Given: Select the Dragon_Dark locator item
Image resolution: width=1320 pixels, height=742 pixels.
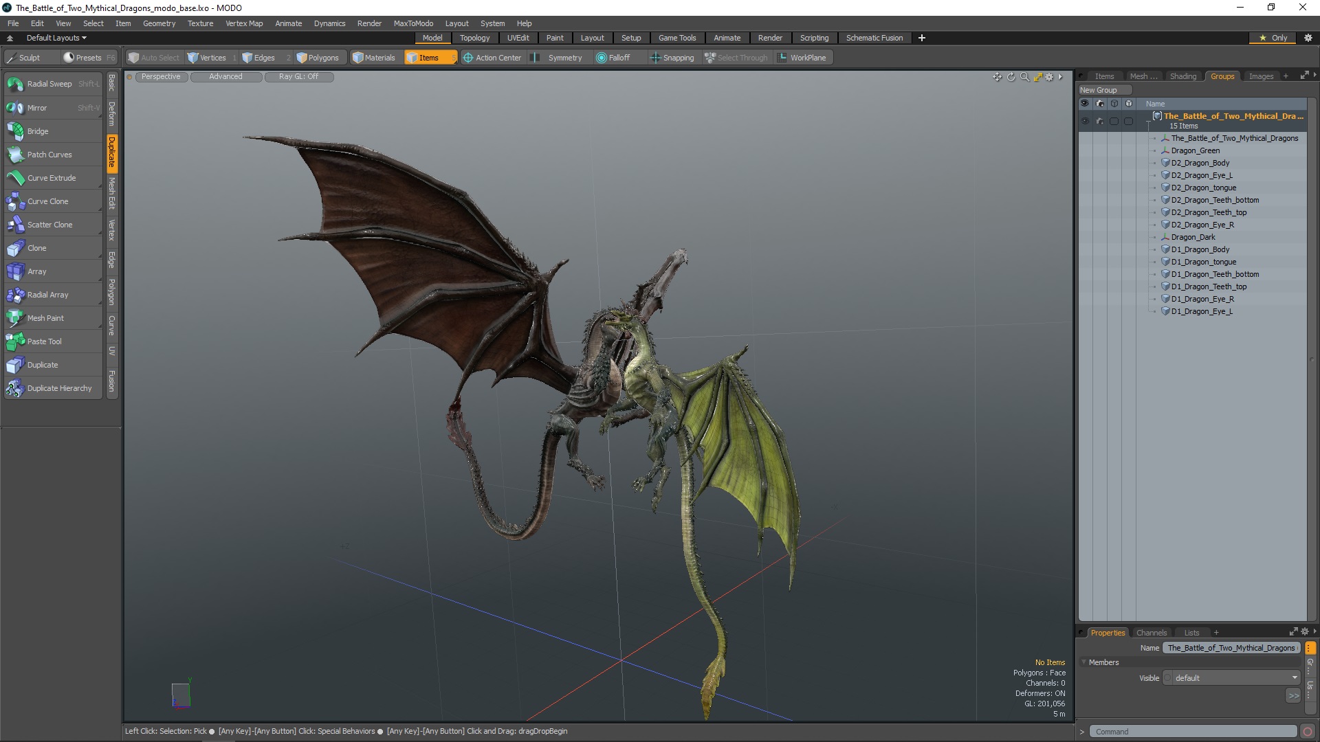Looking at the screenshot, I should coord(1193,237).
